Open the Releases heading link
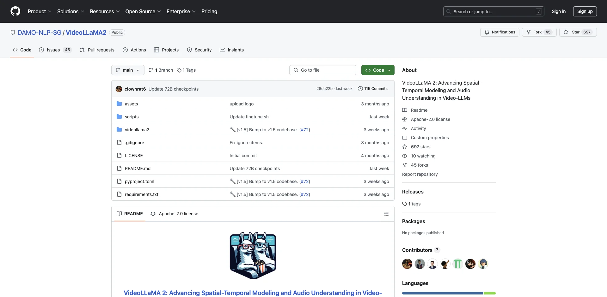Image resolution: width=607 pixels, height=297 pixels. coord(413,192)
